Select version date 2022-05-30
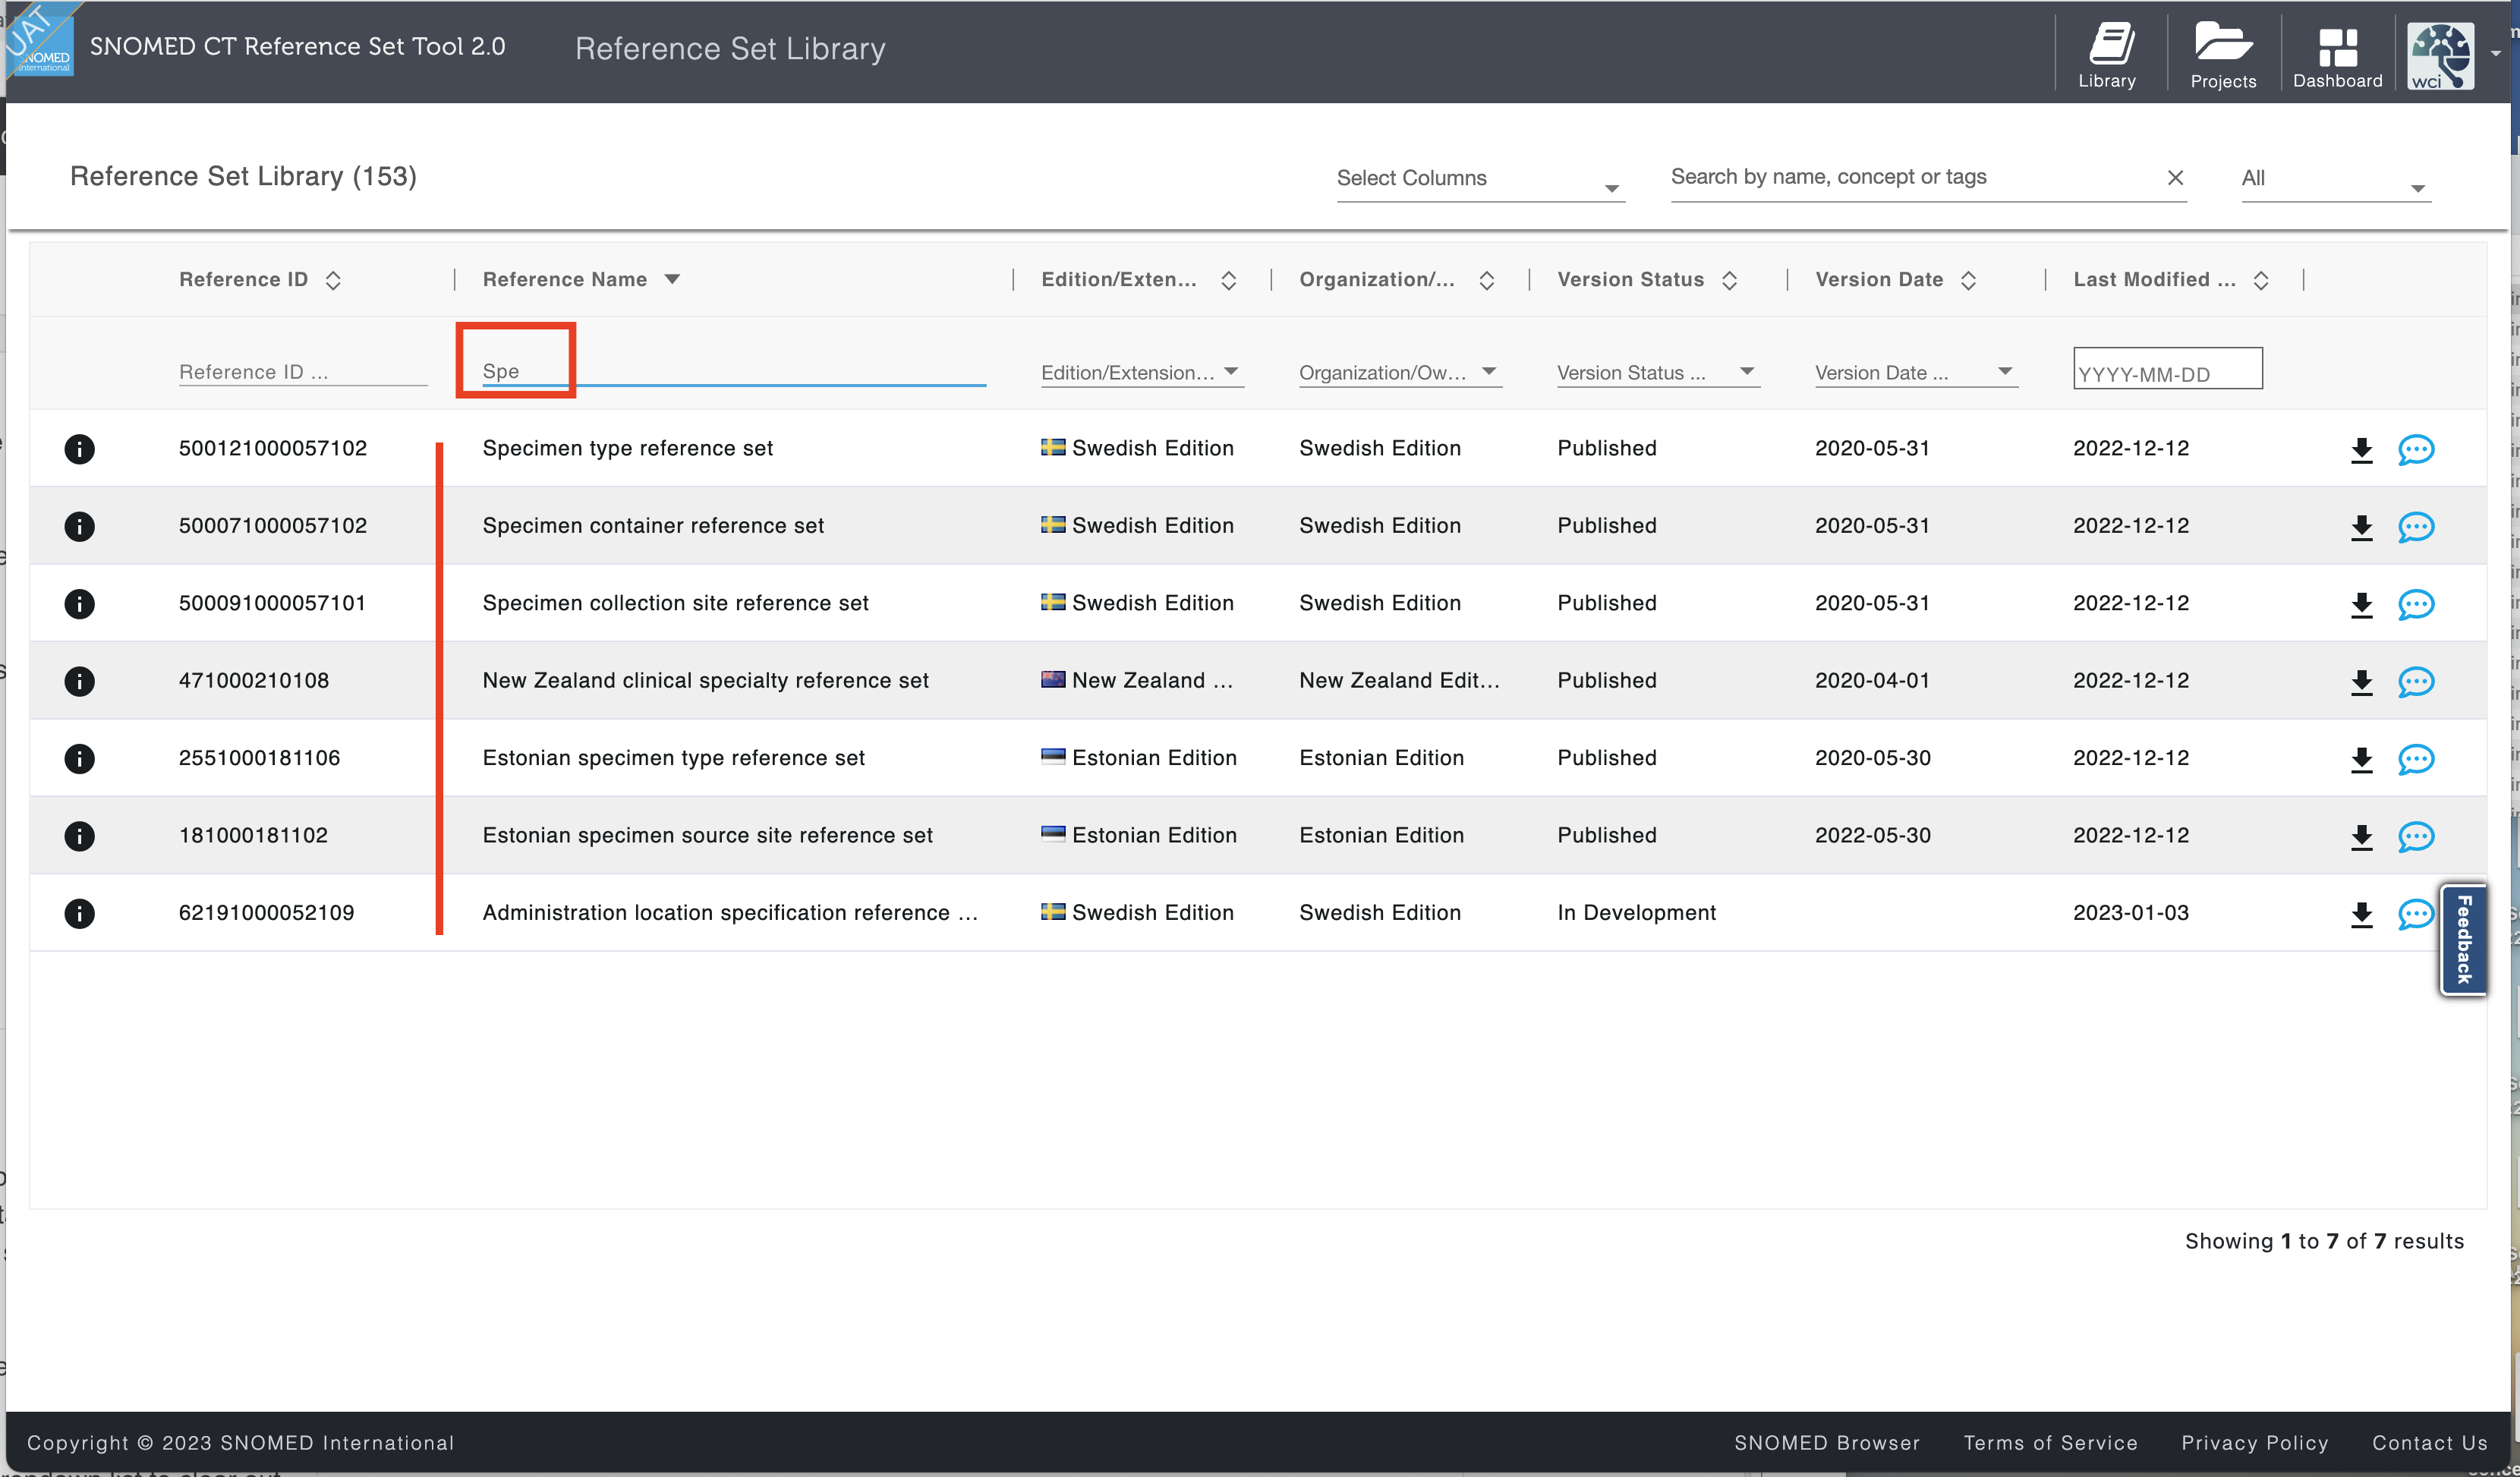2520x1477 pixels. (x=1872, y=836)
